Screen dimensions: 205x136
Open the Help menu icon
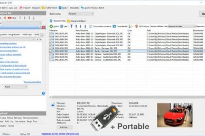point(60,8)
